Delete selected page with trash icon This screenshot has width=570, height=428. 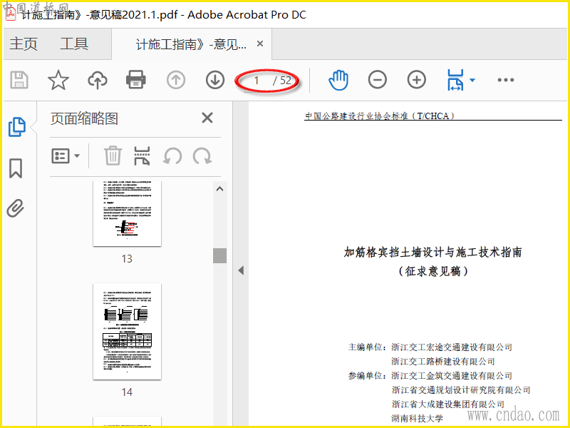click(x=113, y=156)
